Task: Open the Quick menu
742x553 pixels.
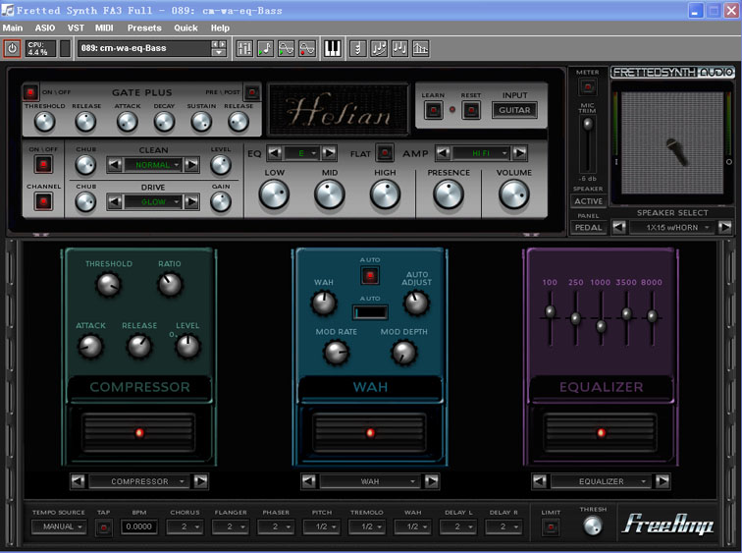Action: click(185, 28)
